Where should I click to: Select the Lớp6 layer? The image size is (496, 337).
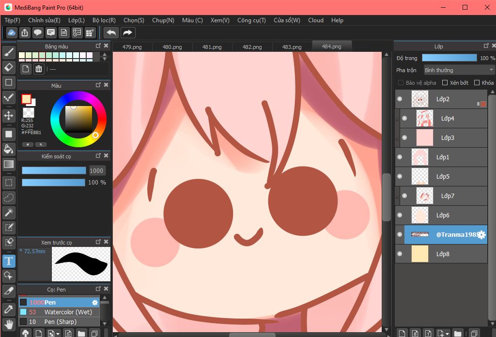point(441,215)
